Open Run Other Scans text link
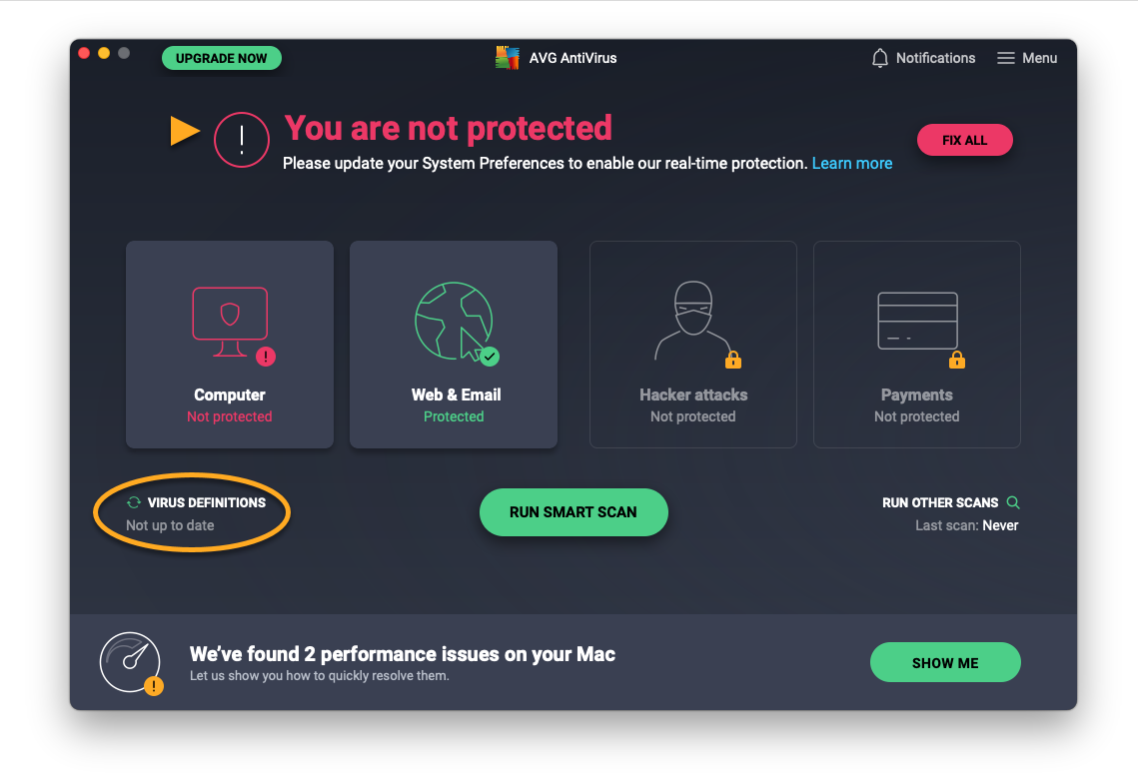 [x=940, y=502]
